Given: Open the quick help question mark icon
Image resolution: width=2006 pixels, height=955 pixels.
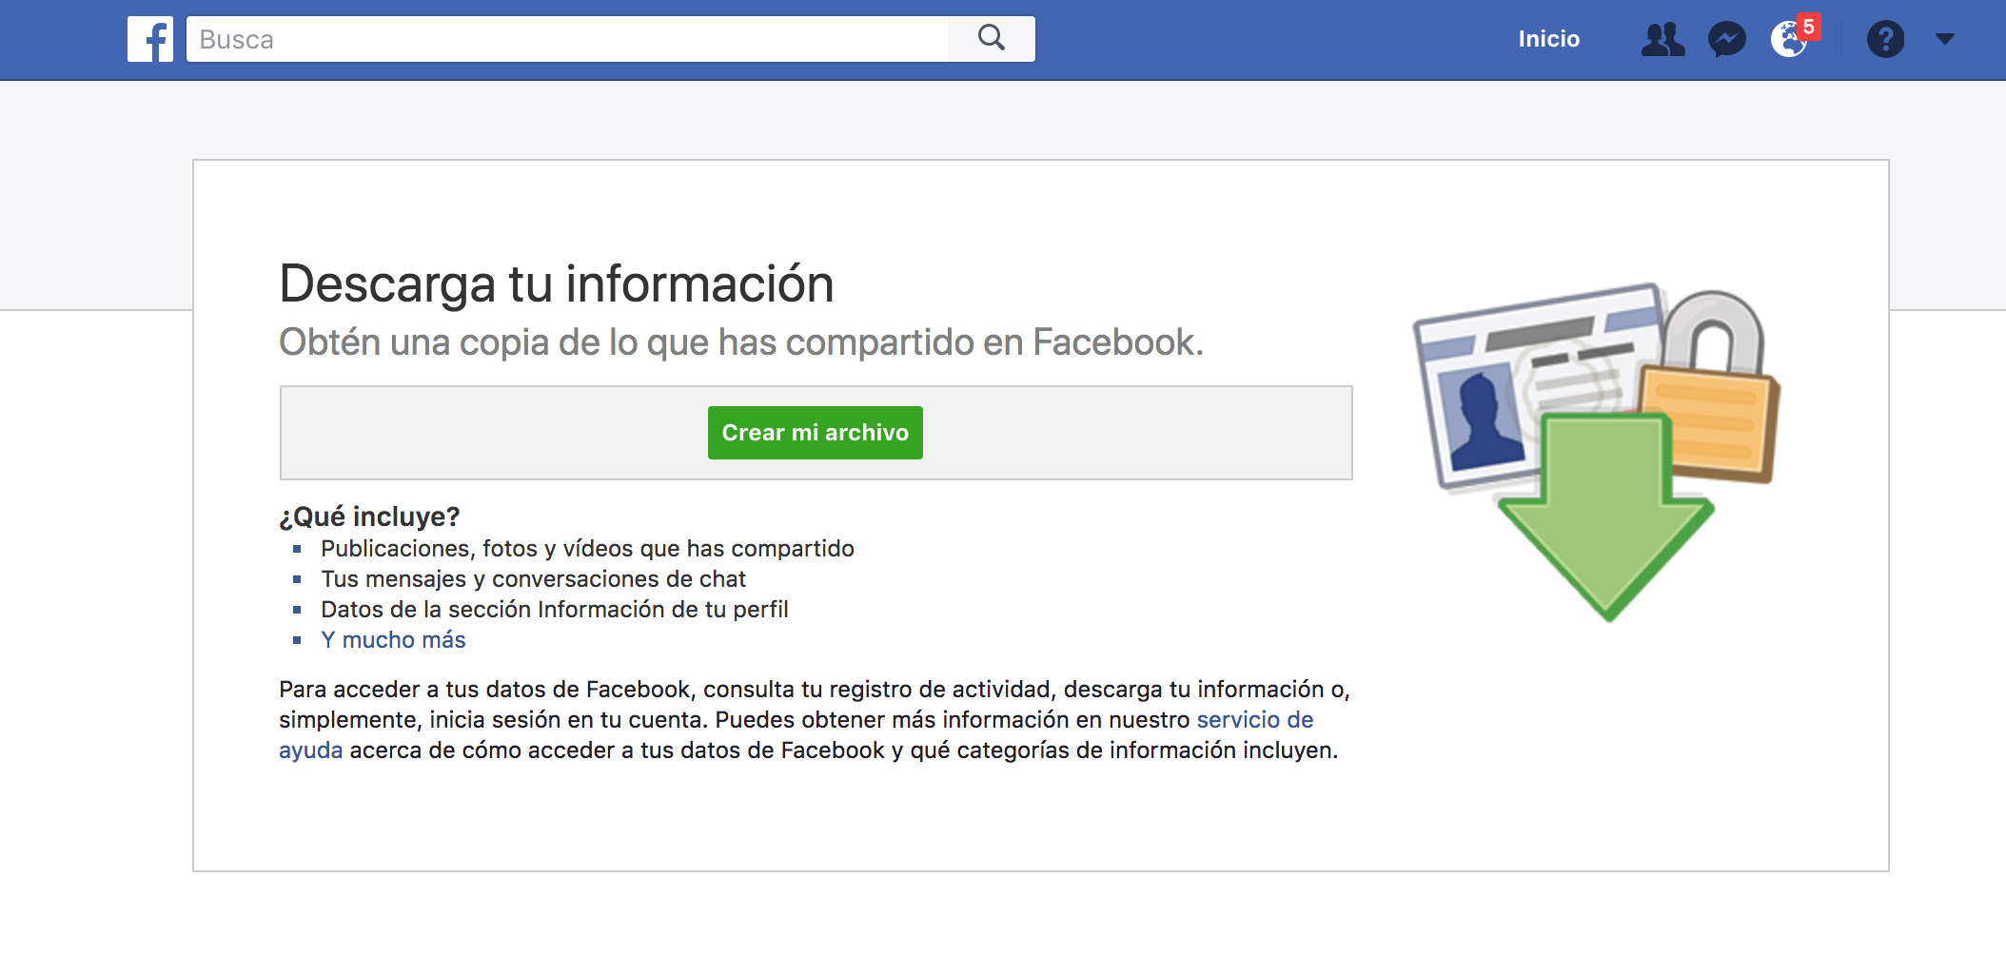Looking at the screenshot, I should (x=1885, y=39).
